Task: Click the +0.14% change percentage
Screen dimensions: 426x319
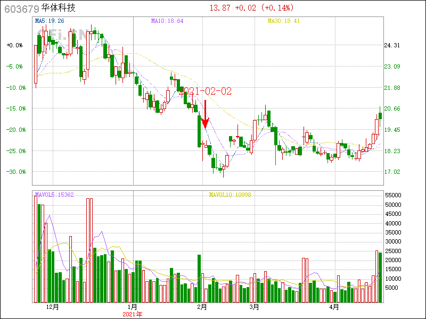Action: pyautogui.click(x=281, y=8)
